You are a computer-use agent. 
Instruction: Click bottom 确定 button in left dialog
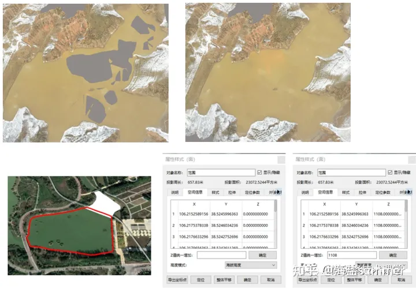click(x=247, y=280)
